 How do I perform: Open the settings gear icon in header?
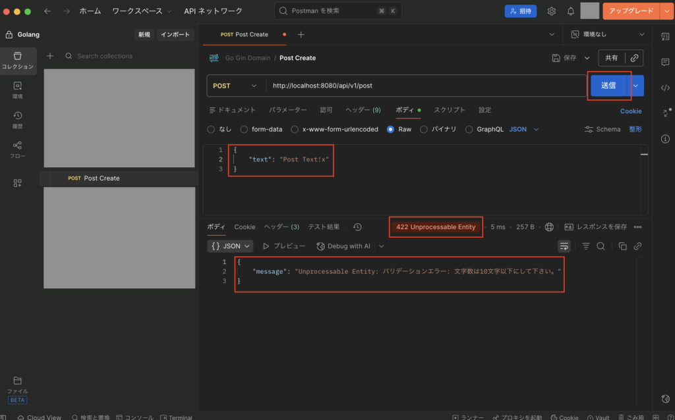click(x=551, y=11)
